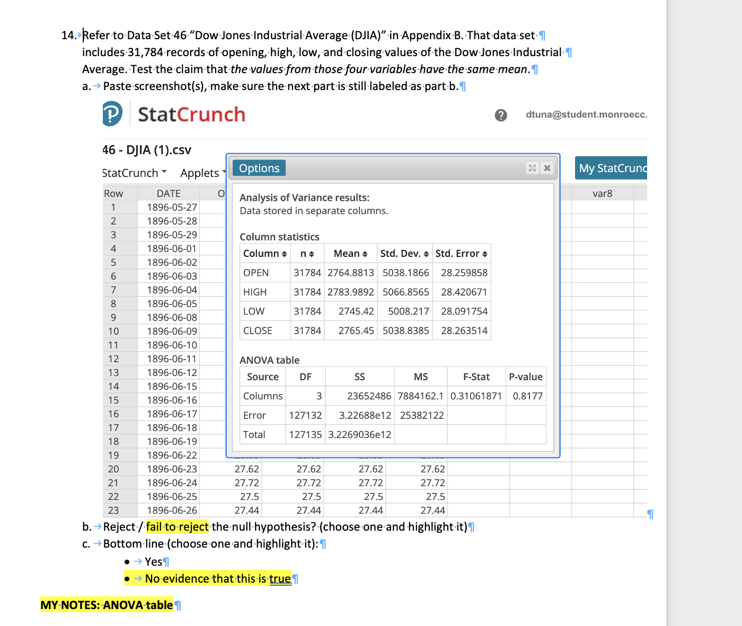Click the StatCrunch P logo icon
The height and width of the screenshot is (626, 742).
[x=111, y=113]
